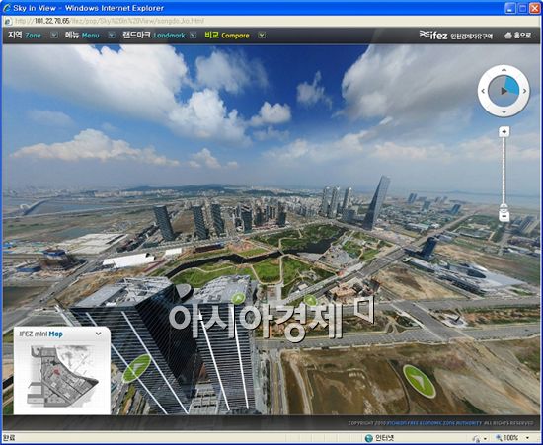543x445 pixels.
Task: Click the ifez 인천경제자유구역 logo
Action: 456,36
